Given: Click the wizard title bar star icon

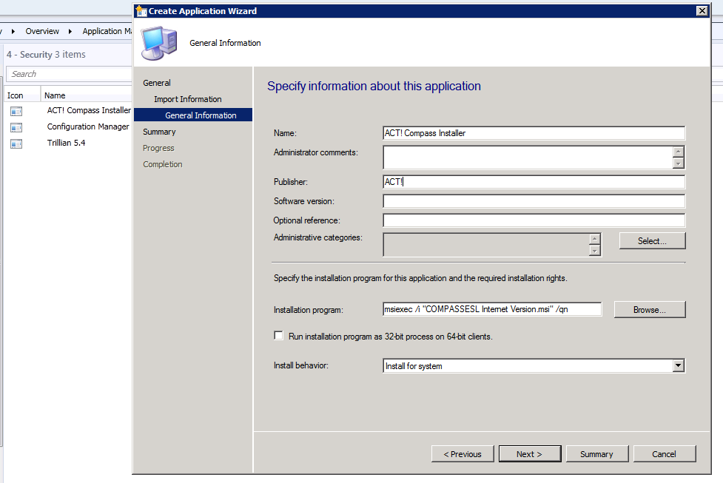Looking at the screenshot, I should tap(141, 10).
